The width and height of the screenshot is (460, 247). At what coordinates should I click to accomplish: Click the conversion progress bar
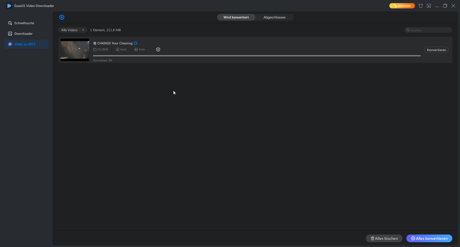point(257,56)
